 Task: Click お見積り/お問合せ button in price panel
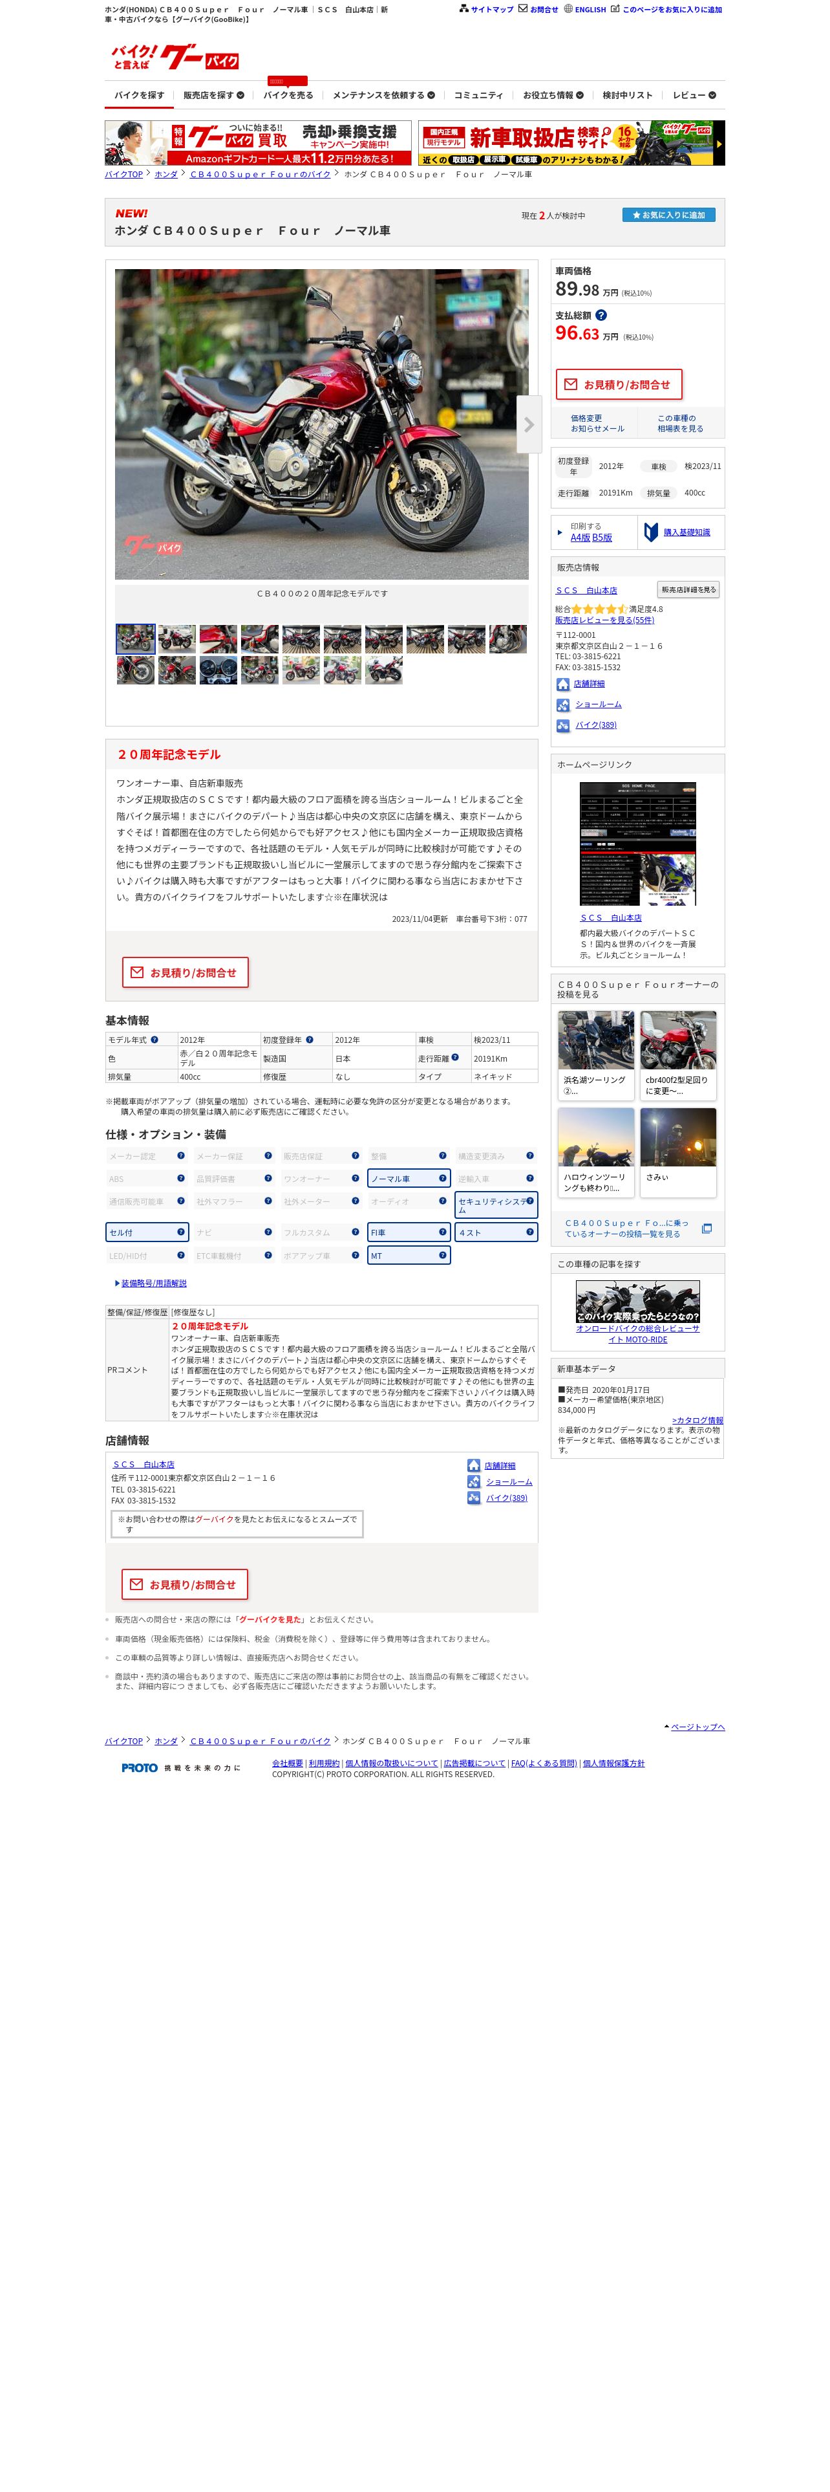[619, 384]
